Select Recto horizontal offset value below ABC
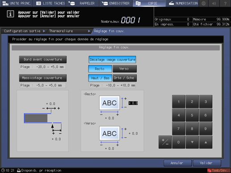 (109, 118)
